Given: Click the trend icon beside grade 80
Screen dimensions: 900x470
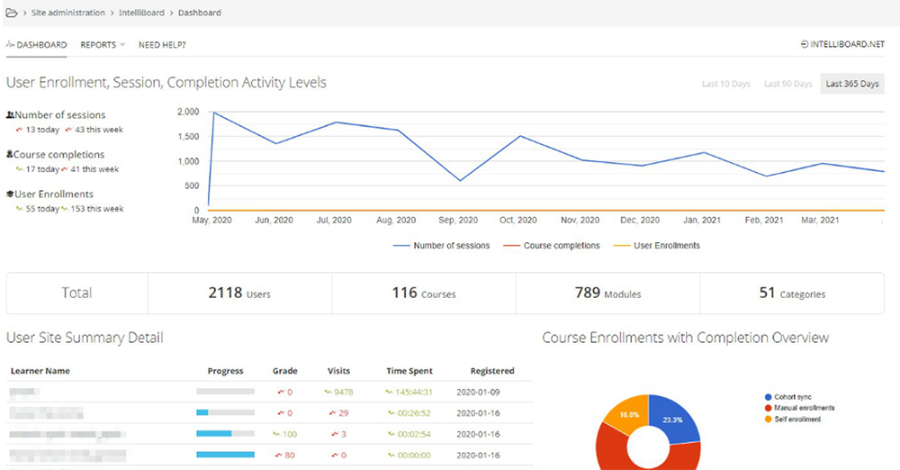Looking at the screenshot, I should point(280,455).
